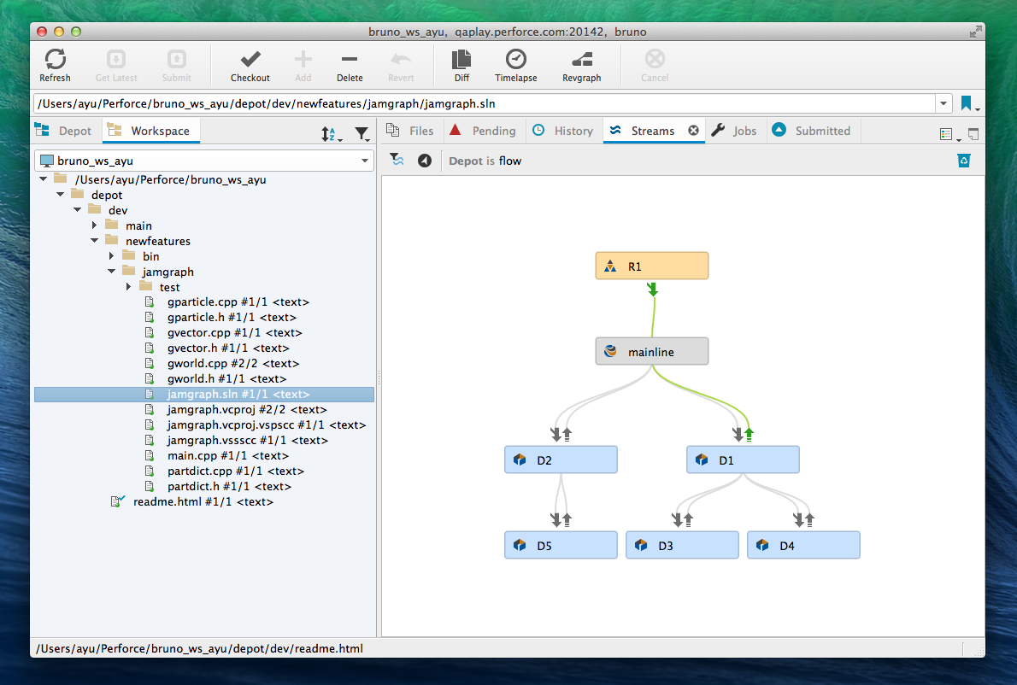Collapse the depot folder

click(x=61, y=195)
